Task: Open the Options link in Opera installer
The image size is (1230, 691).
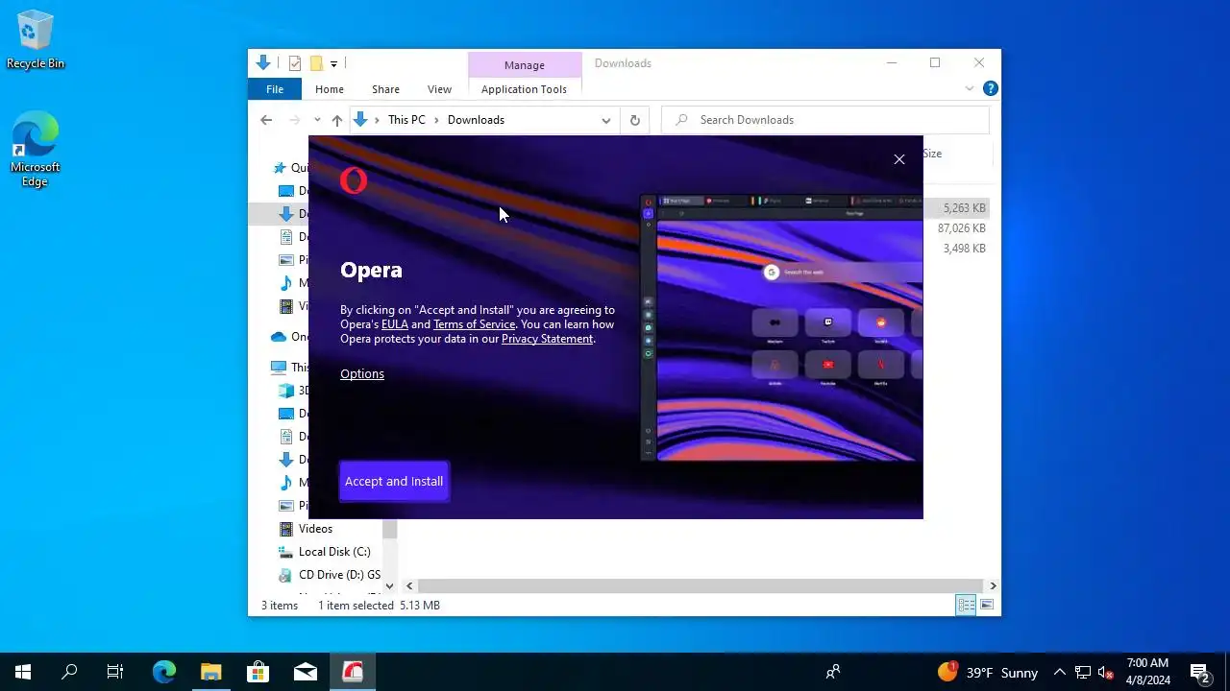Action: 362,373
